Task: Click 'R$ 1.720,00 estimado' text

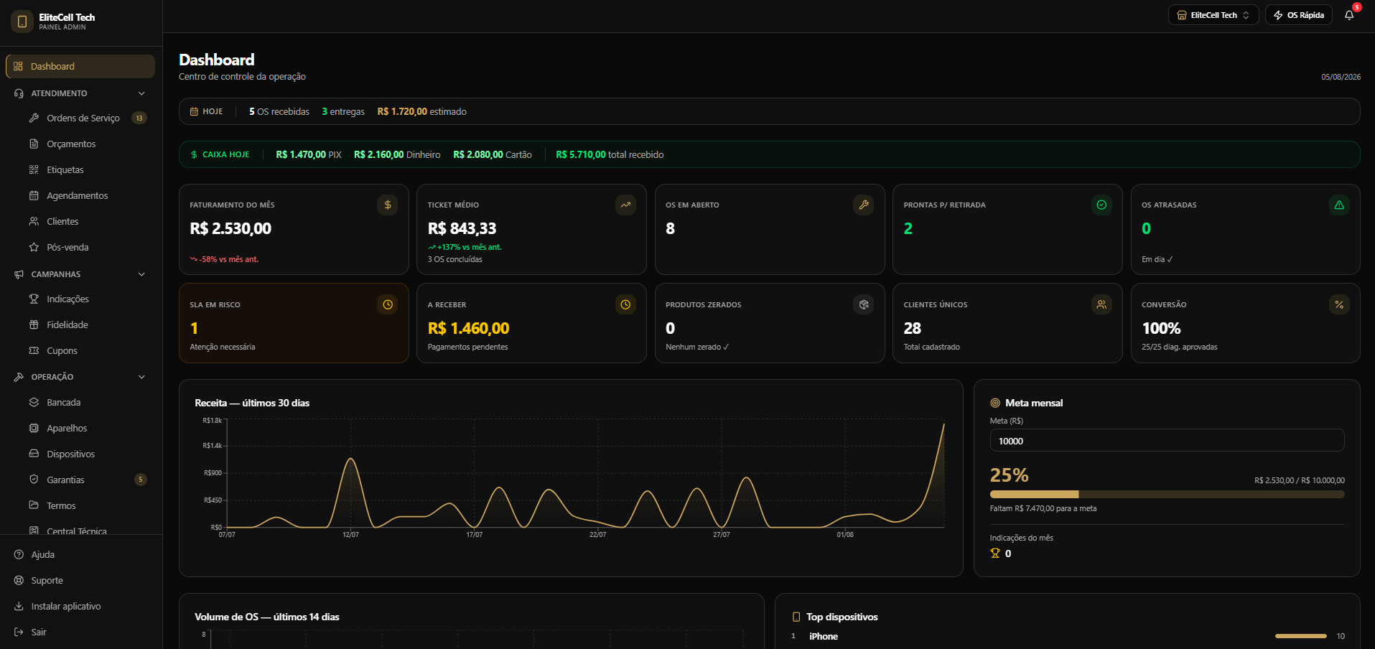Action: (x=421, y=111)
